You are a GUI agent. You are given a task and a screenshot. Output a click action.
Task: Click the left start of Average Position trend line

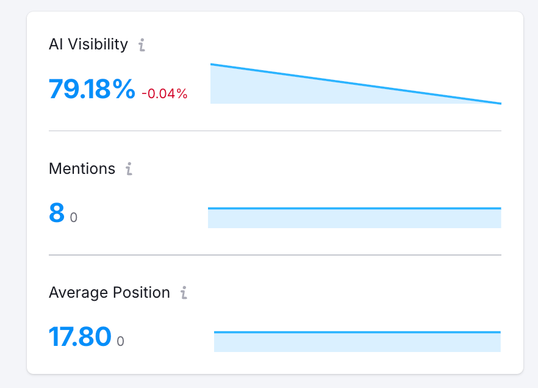pyautogui.click(x=215, y=332)
